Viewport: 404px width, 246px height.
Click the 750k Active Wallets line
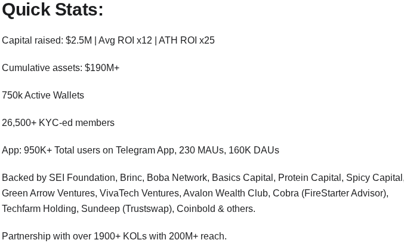click(43, 96)
